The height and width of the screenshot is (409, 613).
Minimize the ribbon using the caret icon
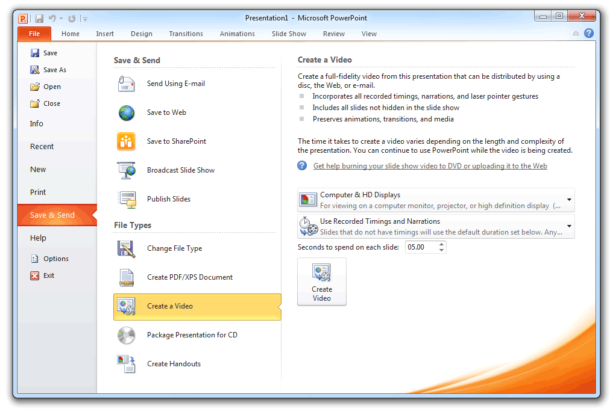click(576, 34)
